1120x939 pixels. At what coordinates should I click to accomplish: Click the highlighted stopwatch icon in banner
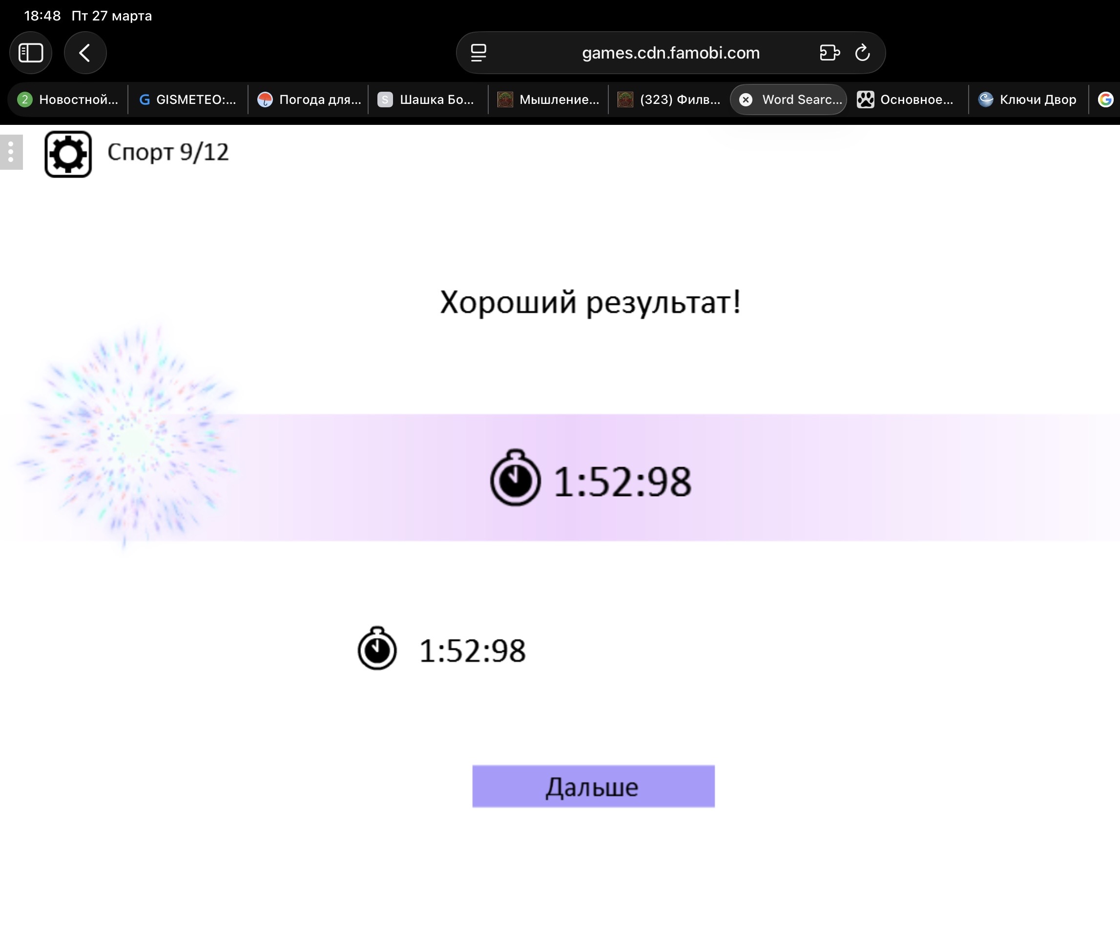tap(515, 478)
